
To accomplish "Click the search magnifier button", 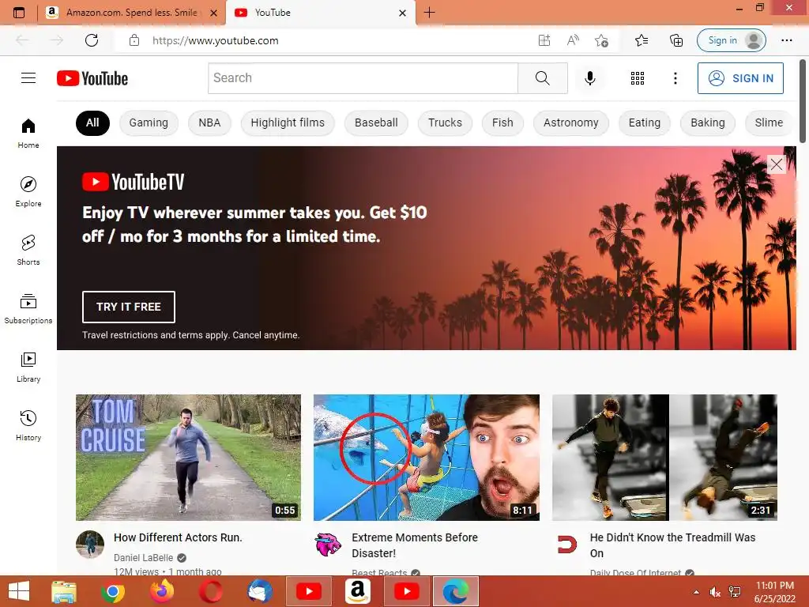I will click(x=542, y=78).
